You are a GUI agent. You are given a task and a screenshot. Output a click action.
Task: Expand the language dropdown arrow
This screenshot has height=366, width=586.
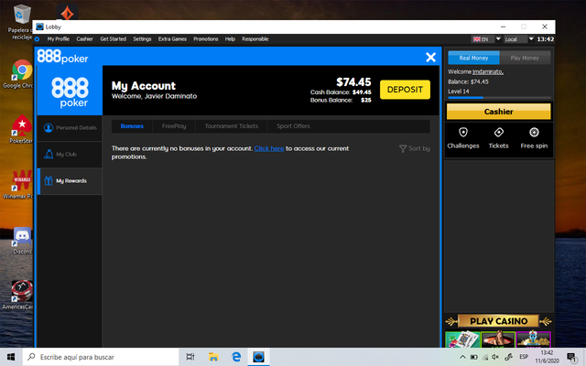(x=498, y=38)
